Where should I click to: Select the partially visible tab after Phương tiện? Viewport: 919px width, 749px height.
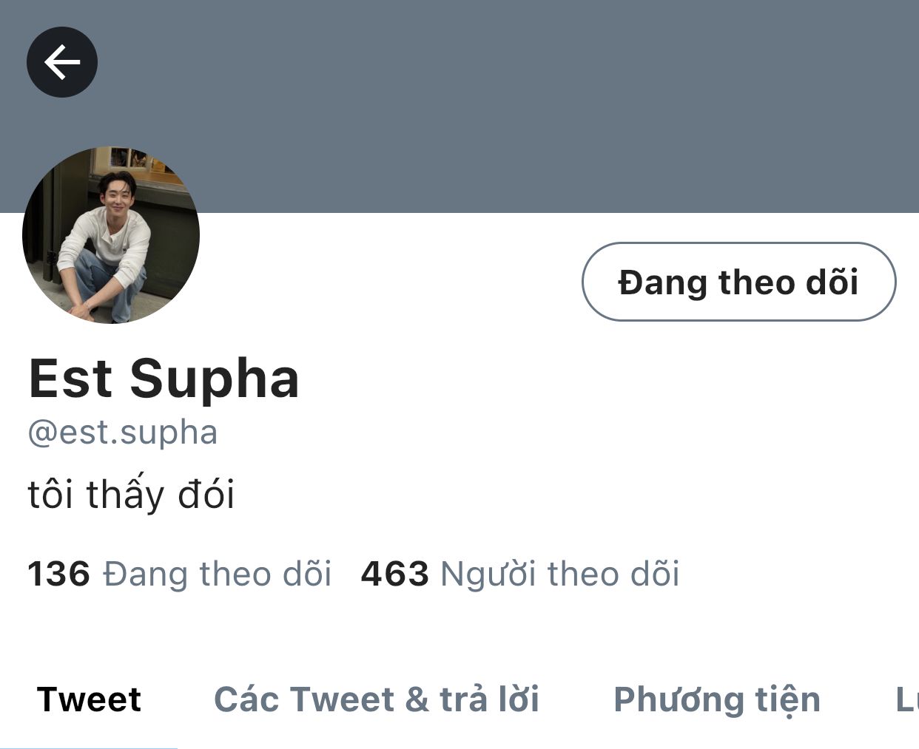tap(907, 699)
